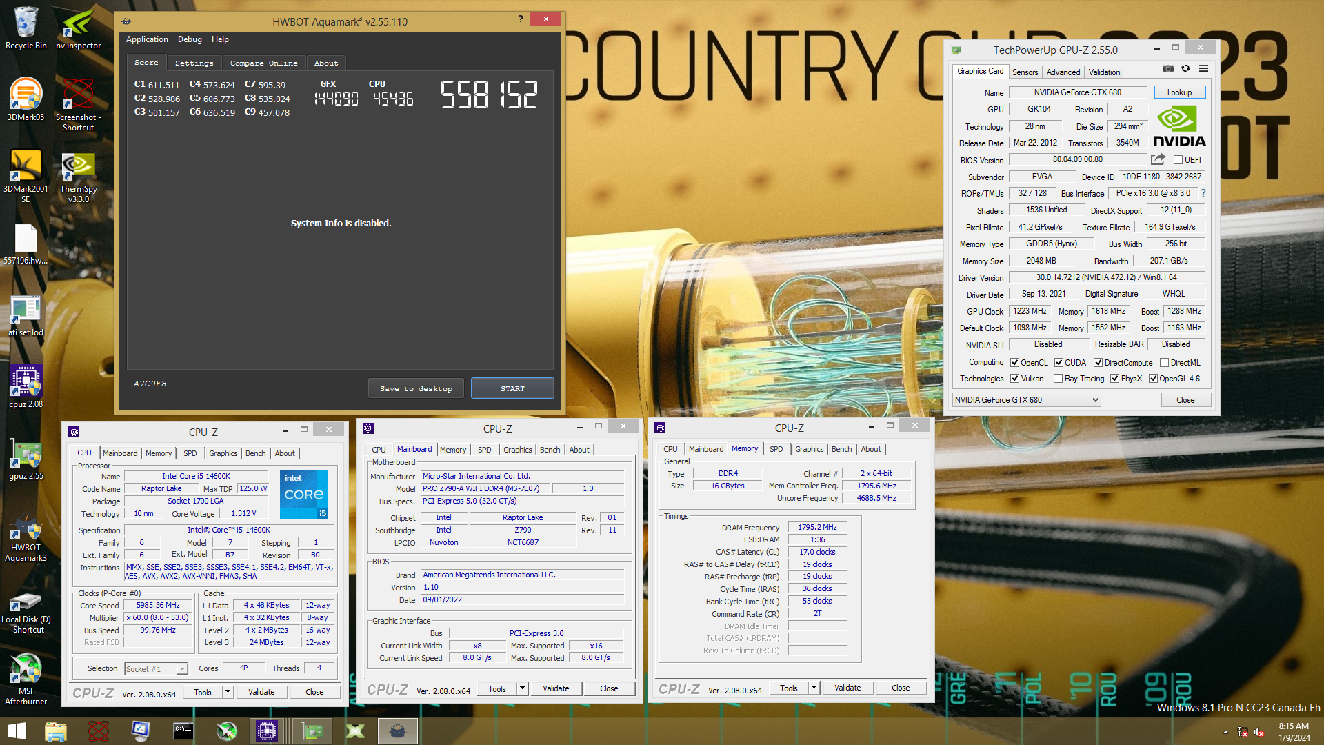Open Help menu in Aquamark
Screen dimensions: 1324x745
point(220,39)
